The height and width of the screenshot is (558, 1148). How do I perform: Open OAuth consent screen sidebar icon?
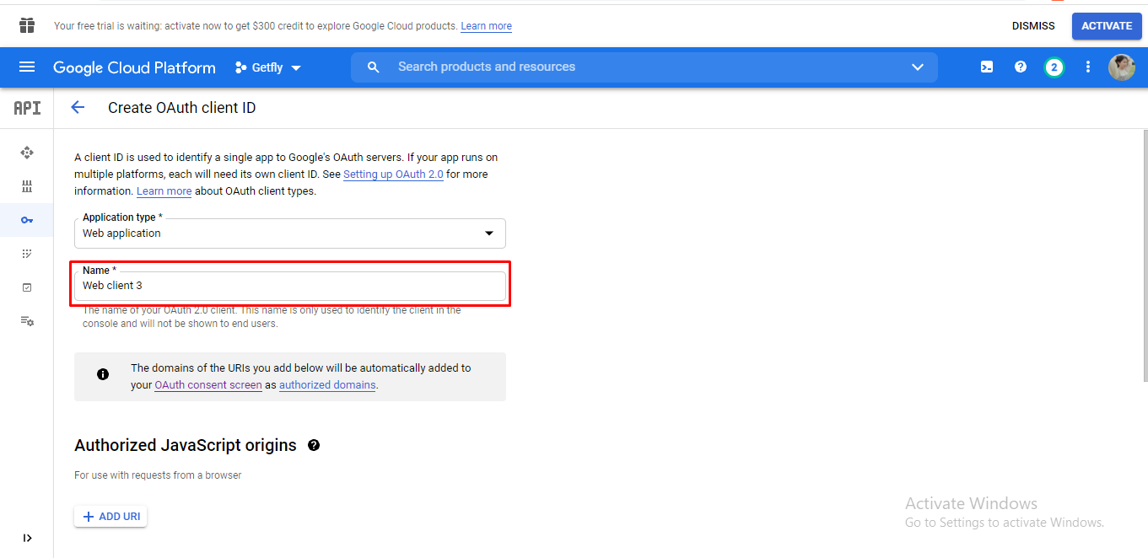point(27,254)
